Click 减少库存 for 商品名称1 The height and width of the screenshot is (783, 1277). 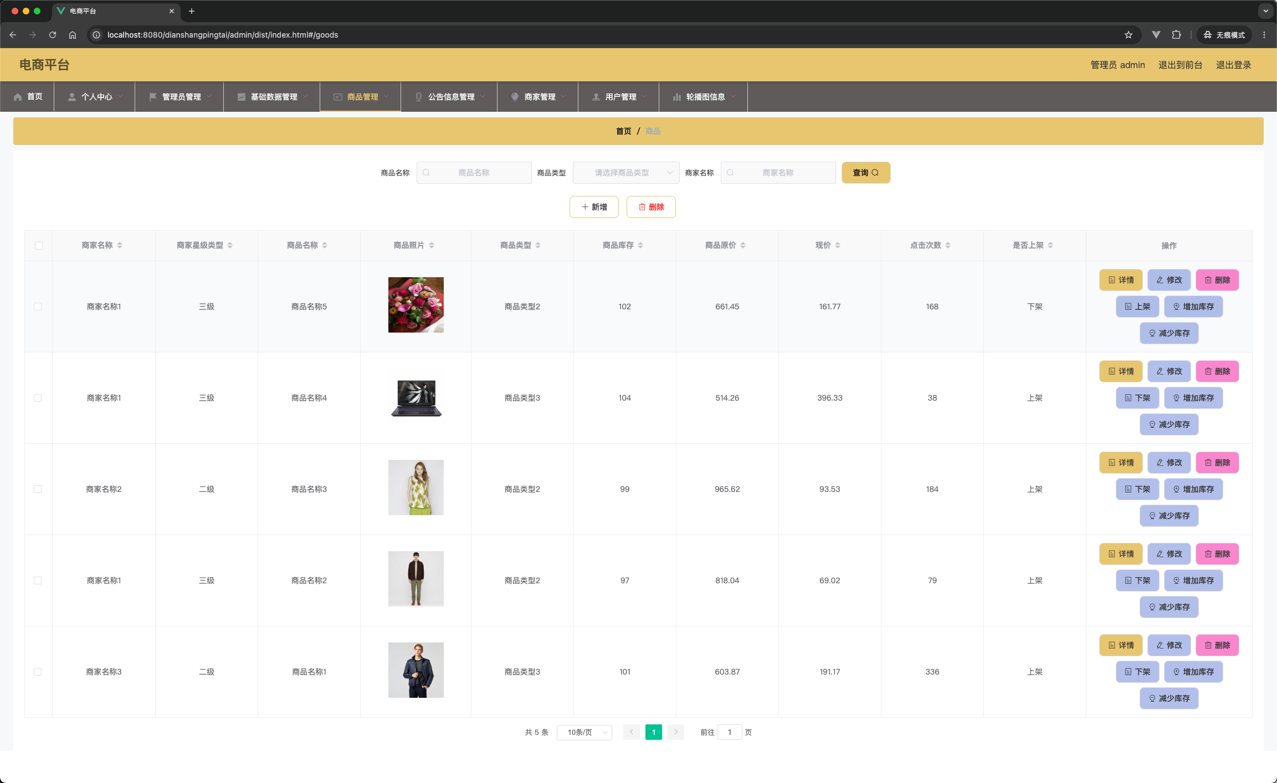point(1169,698)
